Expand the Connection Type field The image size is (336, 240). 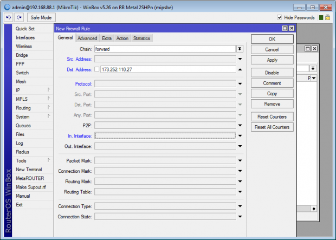click(x=240, y=206)
